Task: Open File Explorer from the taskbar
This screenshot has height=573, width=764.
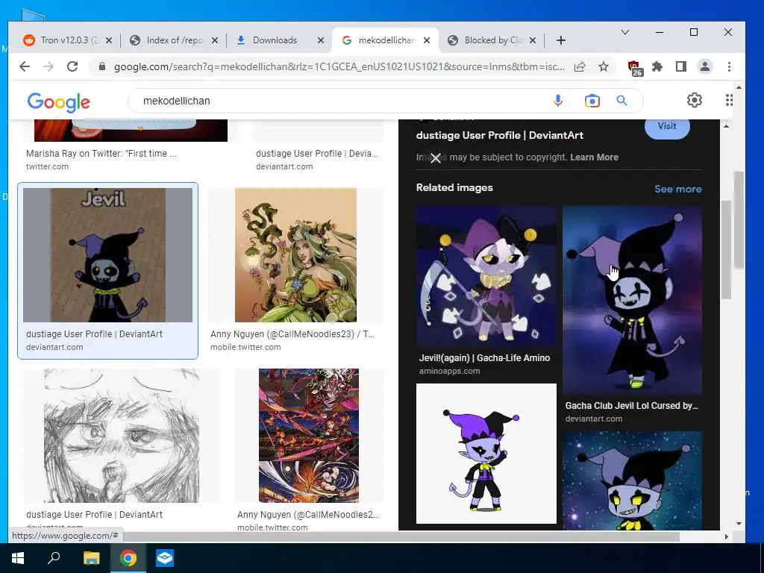Action: (91, 558)
